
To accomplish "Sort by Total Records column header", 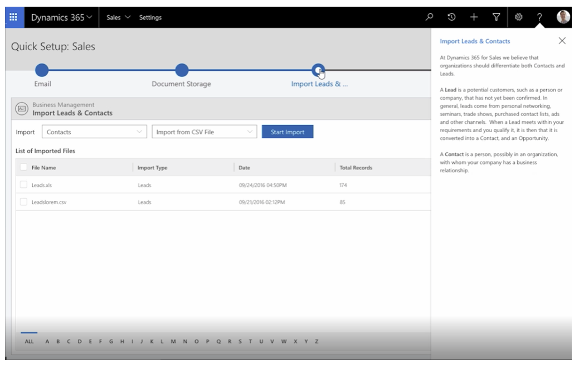I will coord(356,167).
